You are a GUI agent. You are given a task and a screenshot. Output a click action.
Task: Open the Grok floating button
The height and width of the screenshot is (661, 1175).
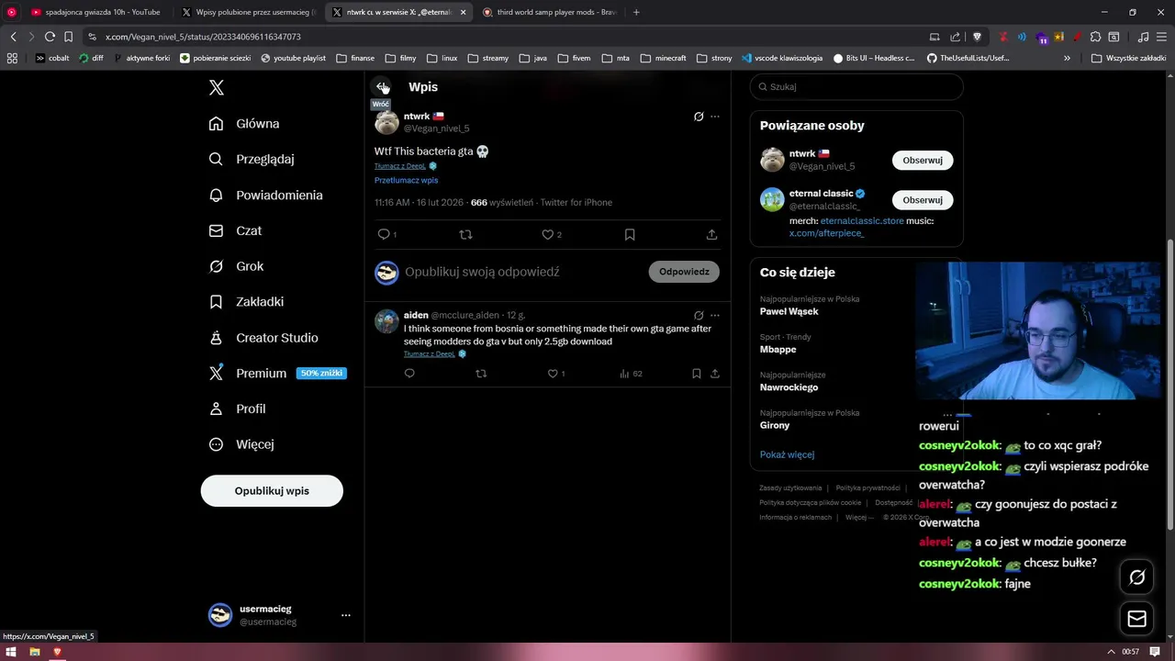1136,577
